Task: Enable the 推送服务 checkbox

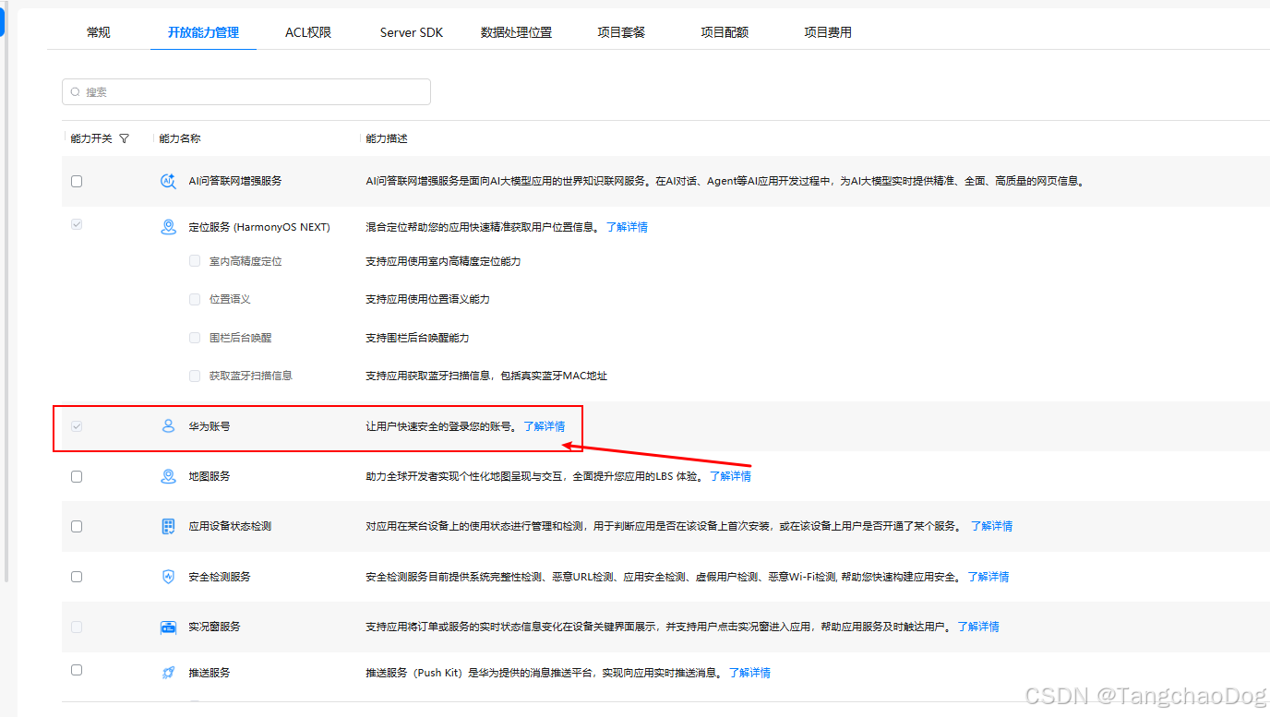Action: point(77,670)
